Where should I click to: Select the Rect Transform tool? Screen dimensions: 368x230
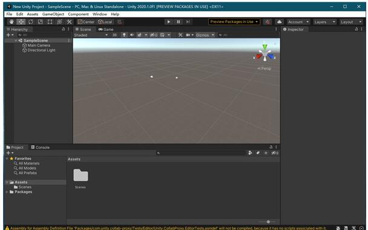50,22
